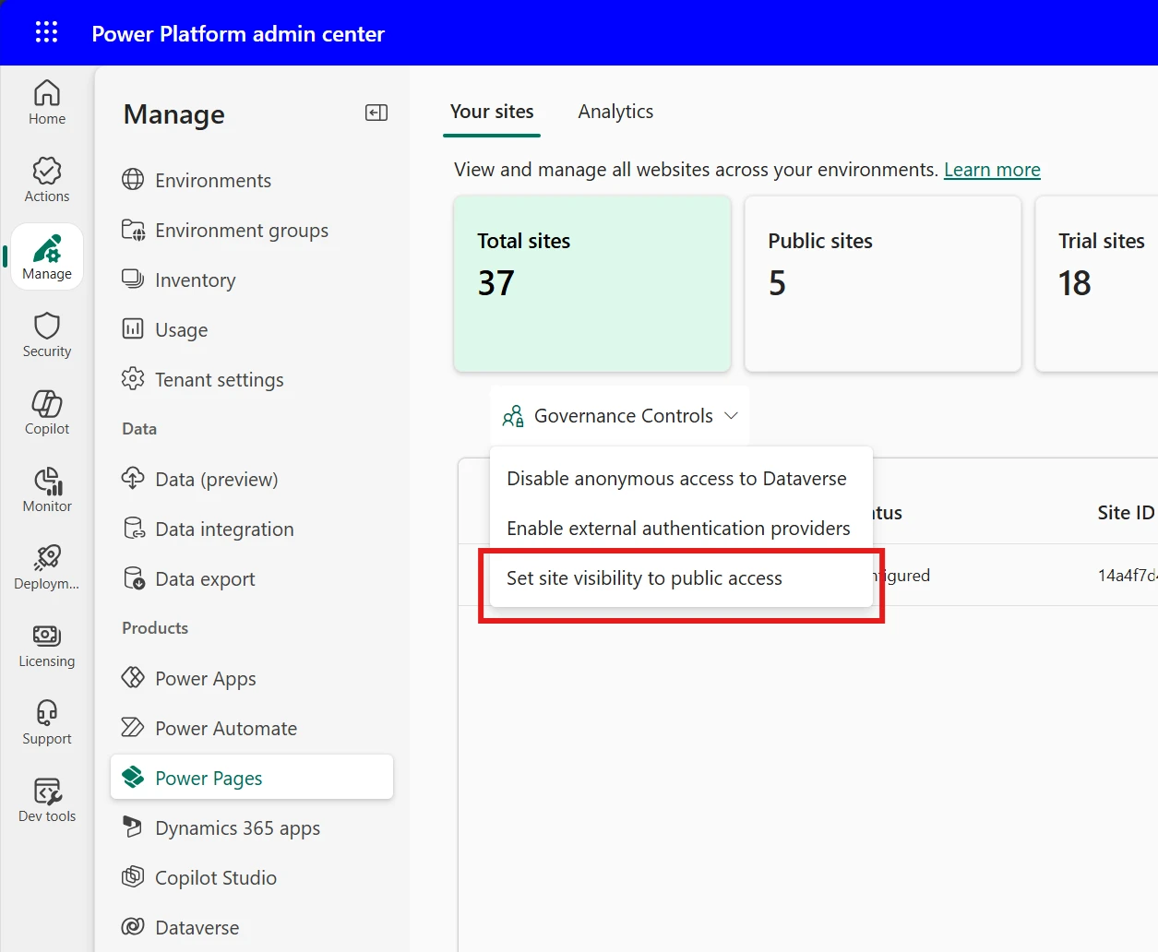The height and width of the screenshot is (952, 1158).
Task: Open the app launcher waffle icon
Action: coord(46,33)
